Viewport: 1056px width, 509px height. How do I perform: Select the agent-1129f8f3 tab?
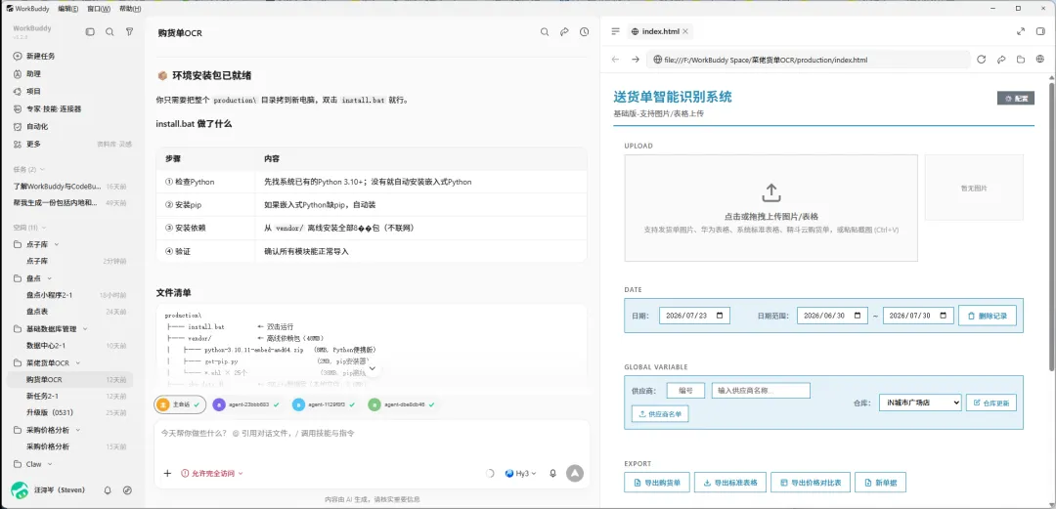[x=325, y=404]
